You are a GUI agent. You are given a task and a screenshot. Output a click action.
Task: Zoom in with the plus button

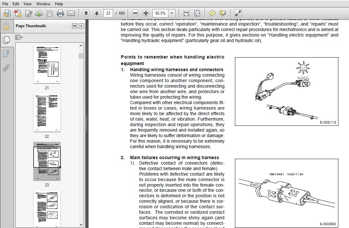click(146, 13)
